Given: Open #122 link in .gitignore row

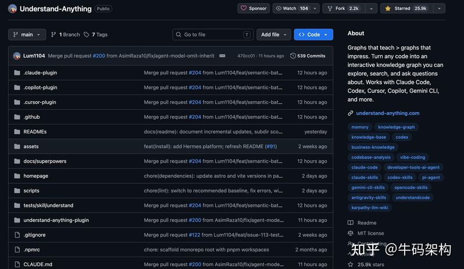Looking at the screenshot, I should point(195,235).
